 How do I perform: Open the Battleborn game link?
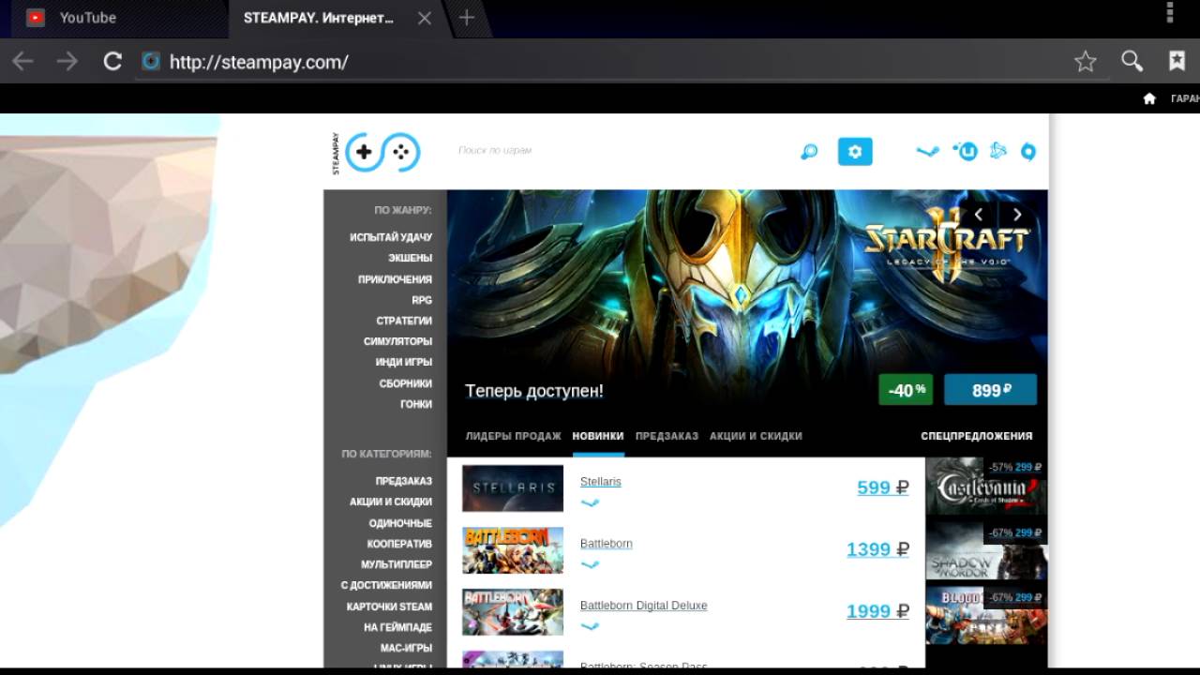[607, 544]
